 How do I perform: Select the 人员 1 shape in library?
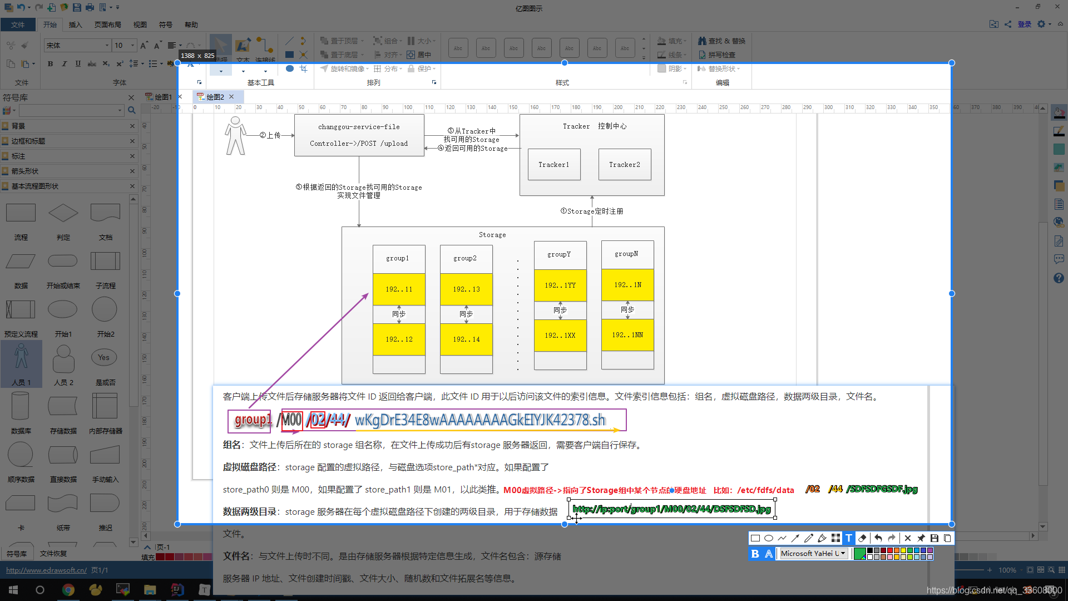(21, 364)
